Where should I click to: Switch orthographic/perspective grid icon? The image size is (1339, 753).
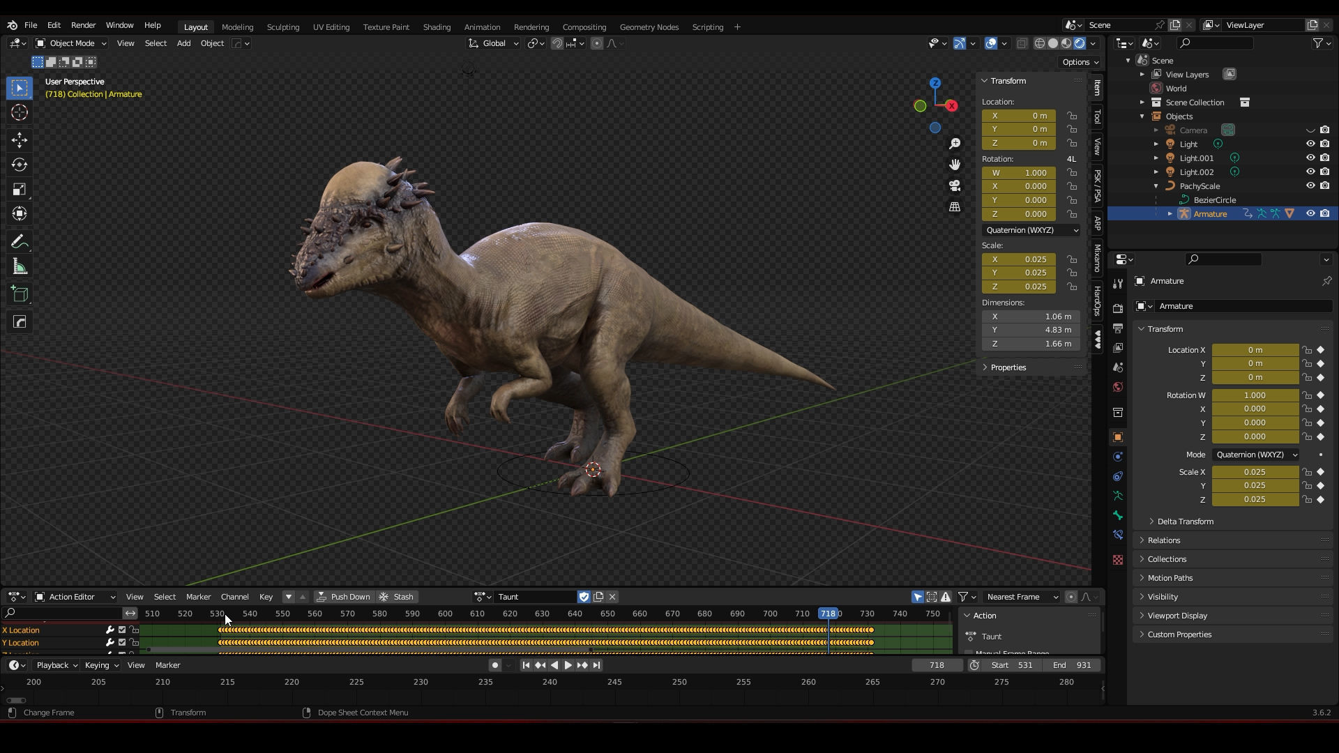[x=955, y=207]
